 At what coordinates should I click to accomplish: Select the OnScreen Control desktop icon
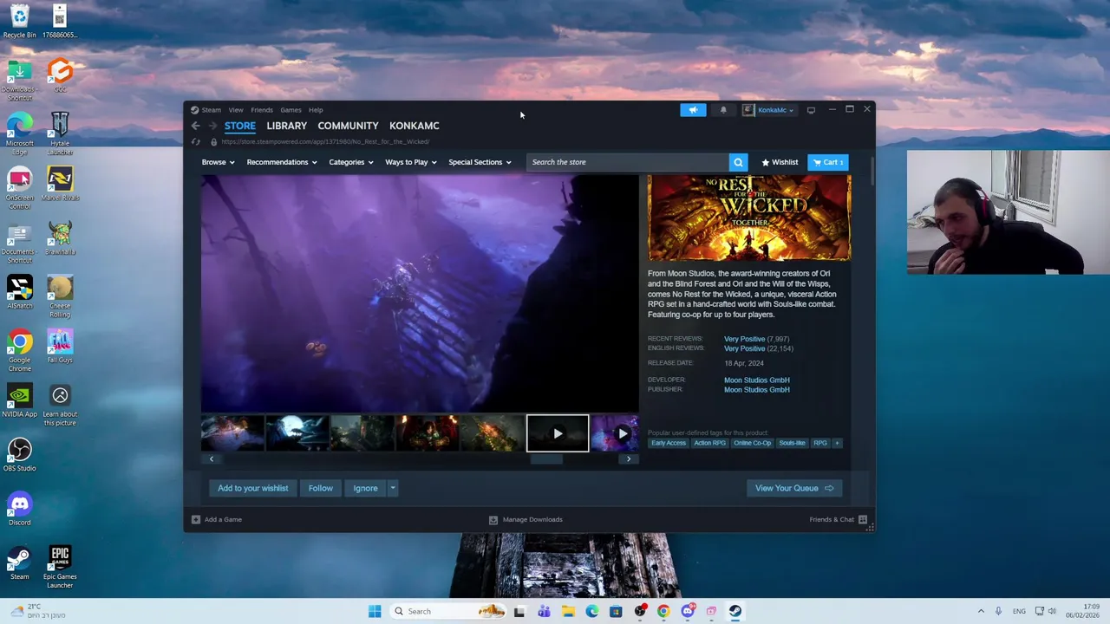click(x=19, y=188)
